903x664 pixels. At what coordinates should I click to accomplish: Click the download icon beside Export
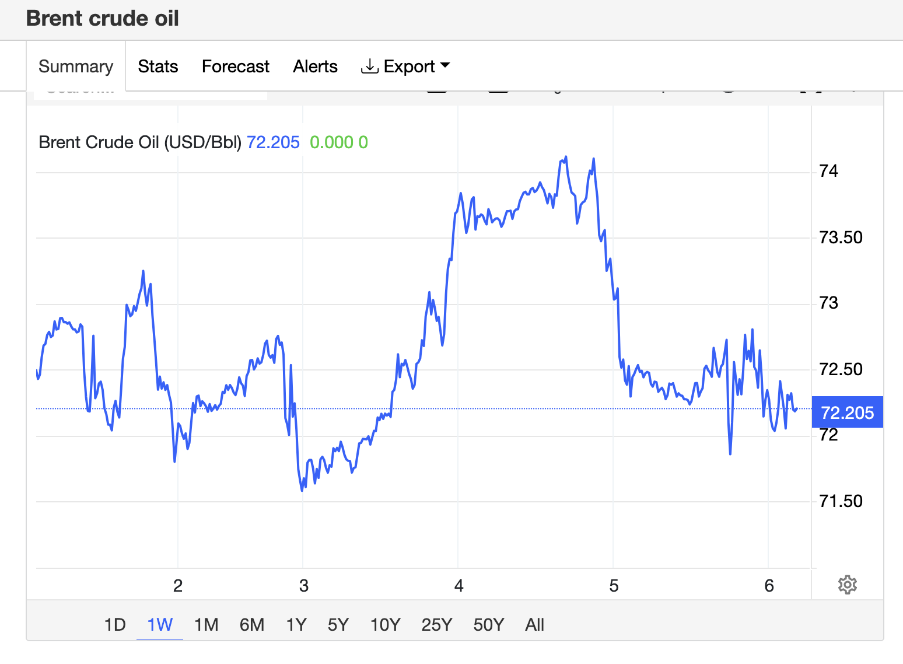(369, 67)
